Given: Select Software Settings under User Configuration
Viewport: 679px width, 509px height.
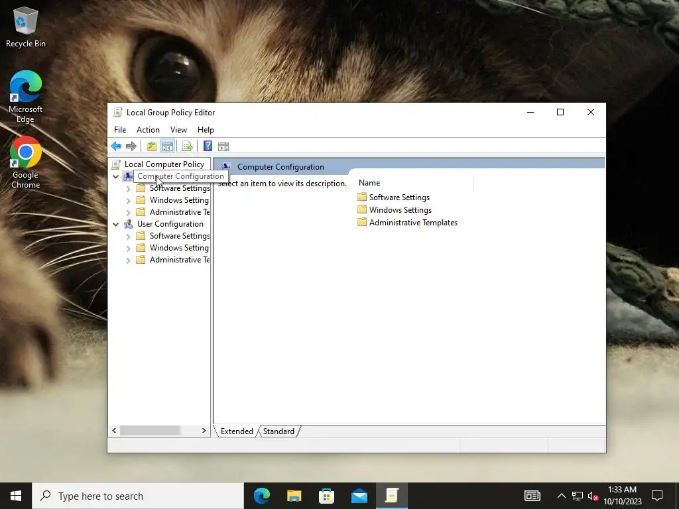Looking at the screenshot, I should (x=180, y=236).
